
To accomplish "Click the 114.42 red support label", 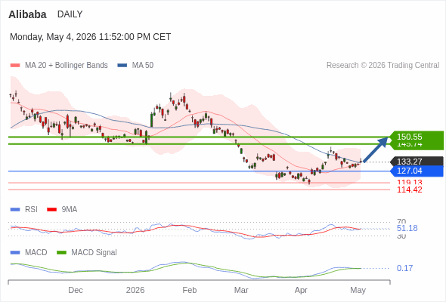I will [x=409, y=190].
